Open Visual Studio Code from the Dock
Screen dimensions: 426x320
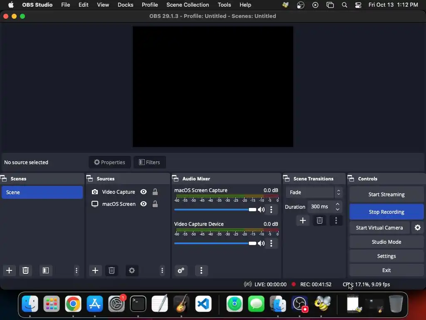(x=203, y=303)
